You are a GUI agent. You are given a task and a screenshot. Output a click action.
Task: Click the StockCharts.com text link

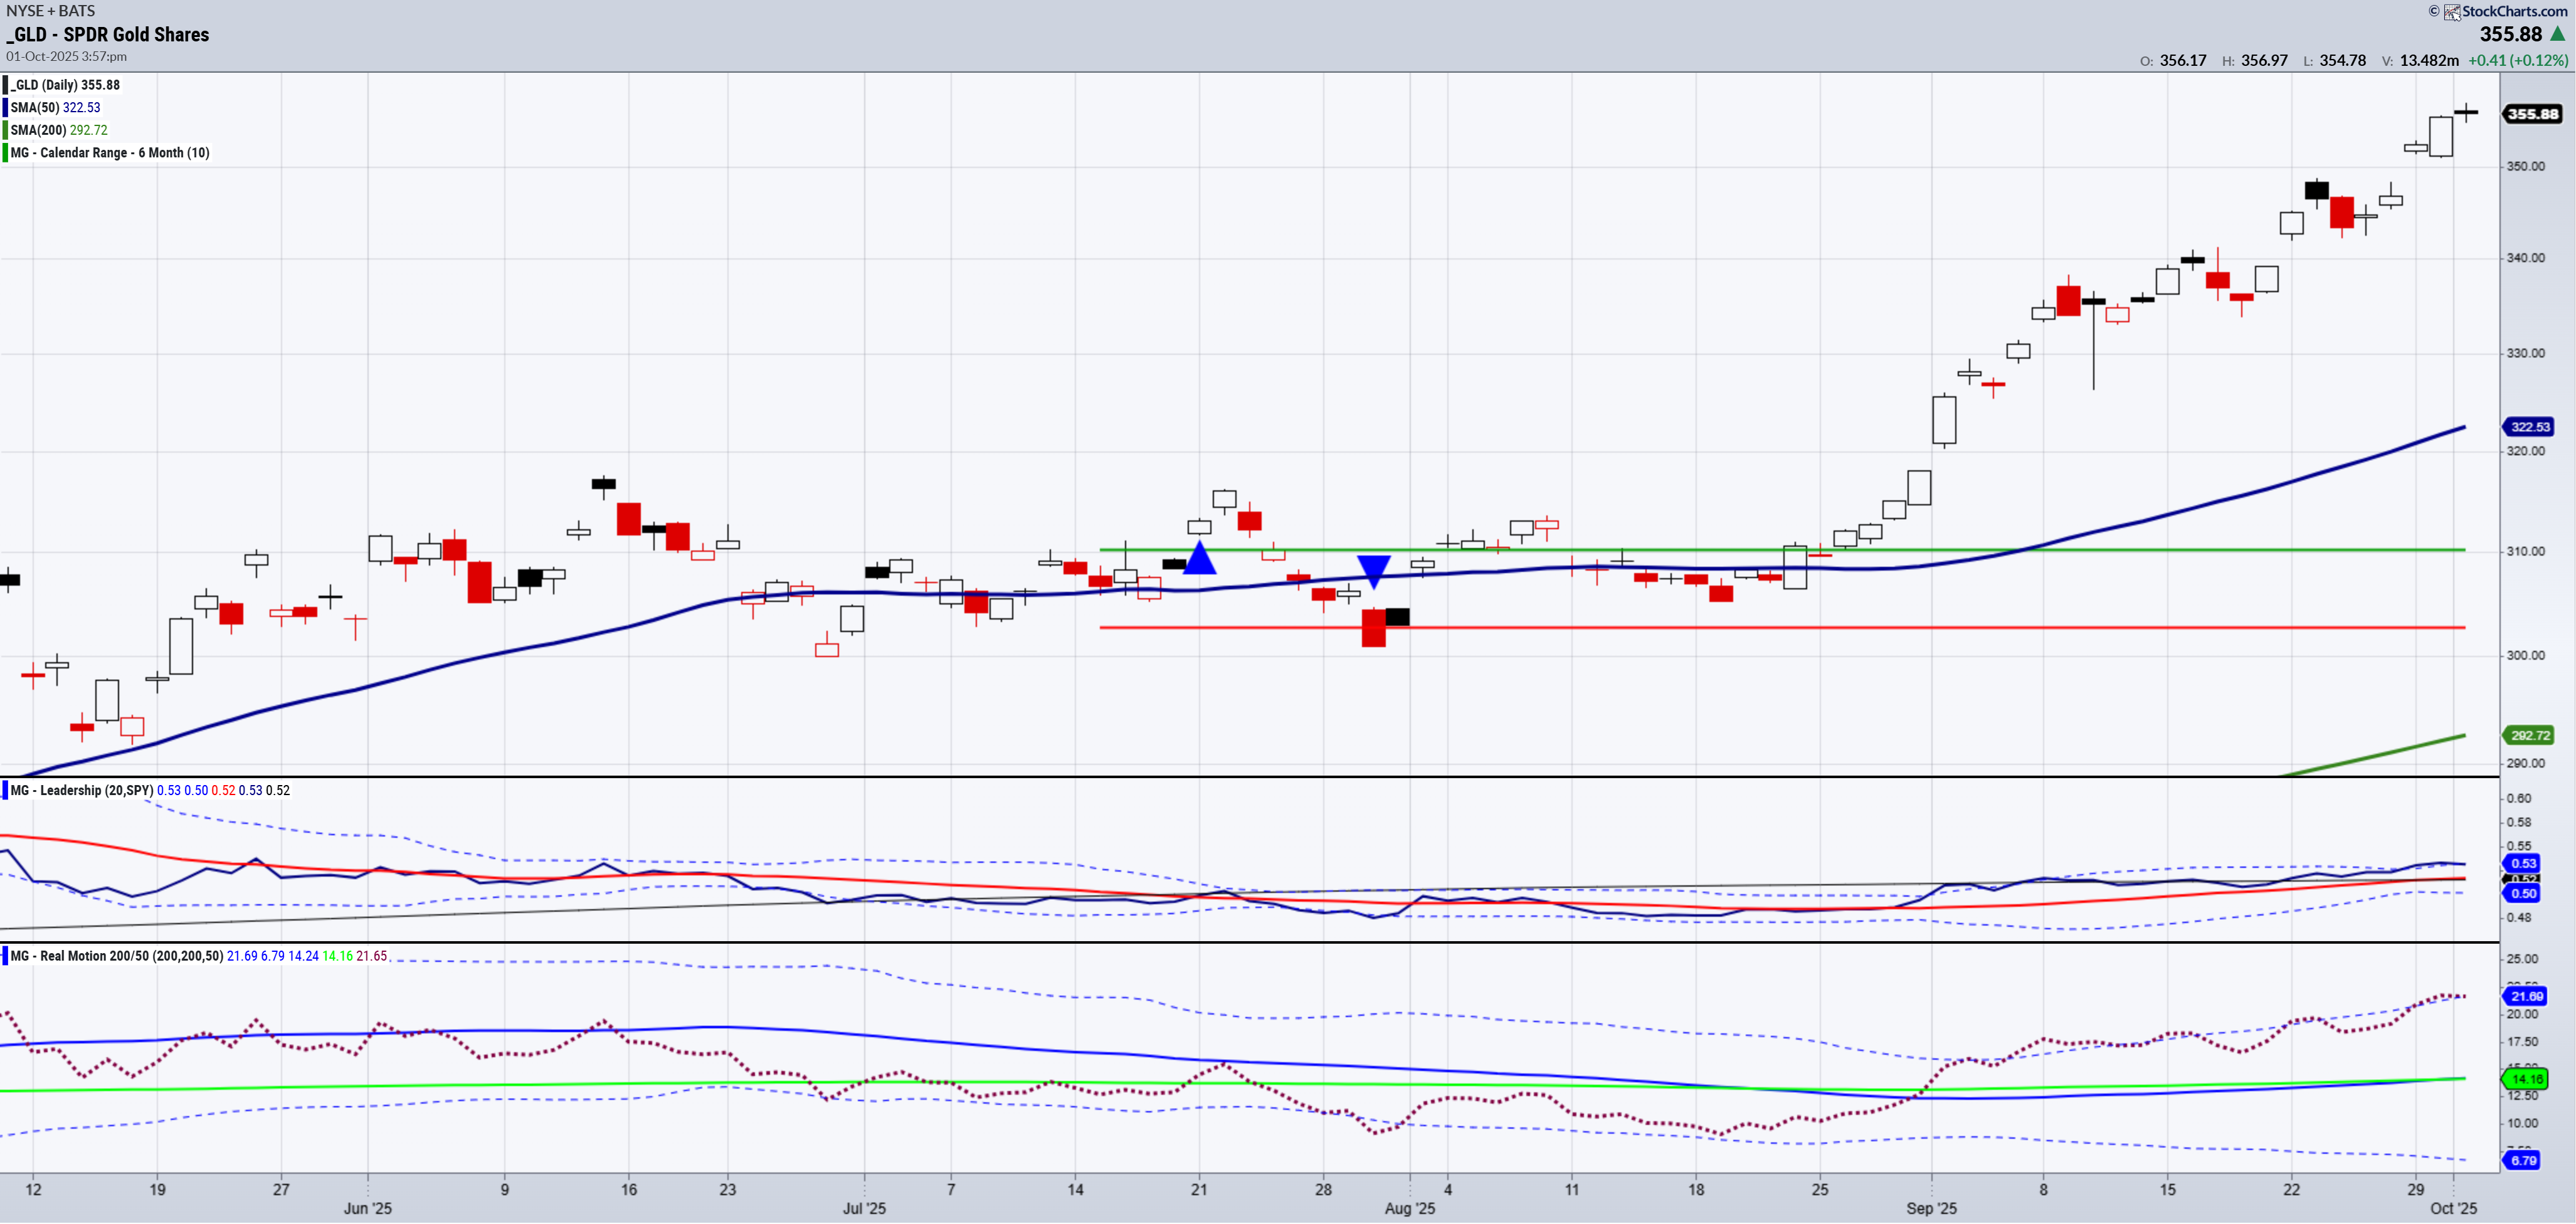[x=2514, y=11]
